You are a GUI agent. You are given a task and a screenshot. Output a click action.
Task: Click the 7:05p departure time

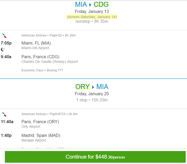[x=6, y=43]
